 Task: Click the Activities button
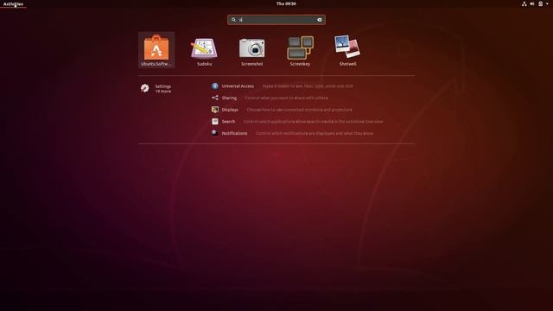pos(13,3)
